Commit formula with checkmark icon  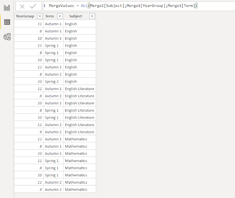click(x=33, y=6)
